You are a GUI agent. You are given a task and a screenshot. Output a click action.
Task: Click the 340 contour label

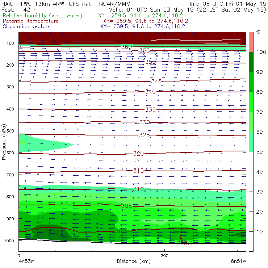click(150, 92)
